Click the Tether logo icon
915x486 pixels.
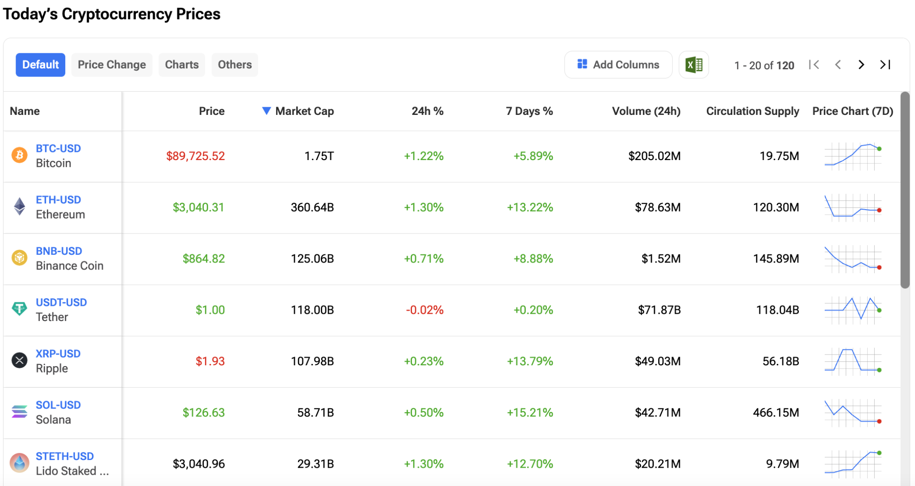(x=19, y=309)
